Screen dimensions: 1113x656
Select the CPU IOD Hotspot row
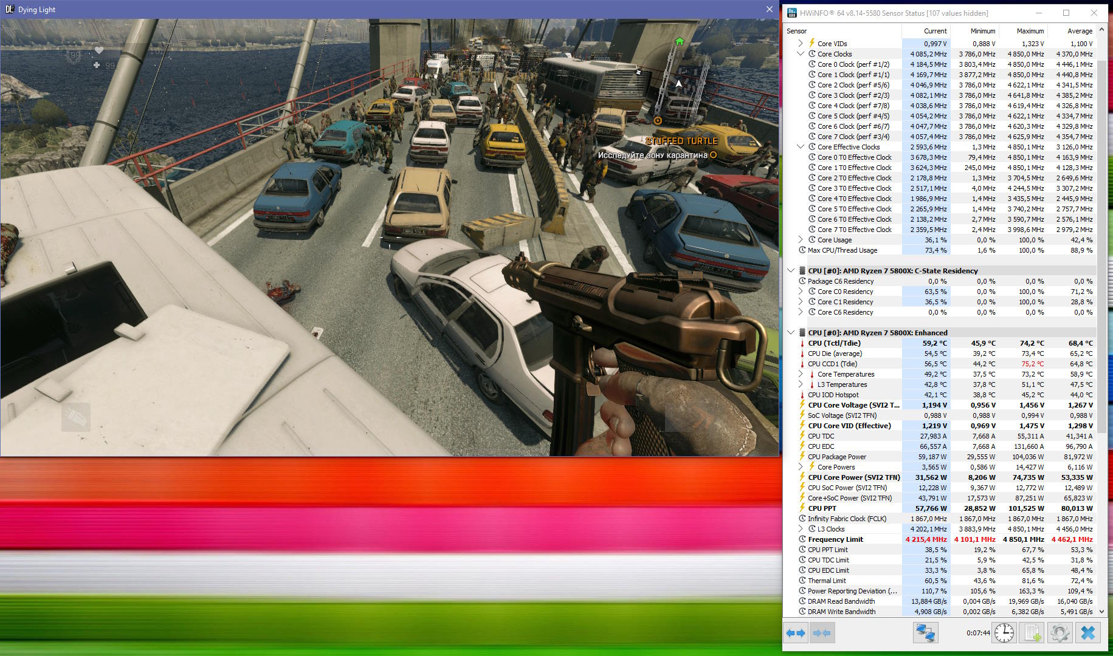(x=940, y=395)
